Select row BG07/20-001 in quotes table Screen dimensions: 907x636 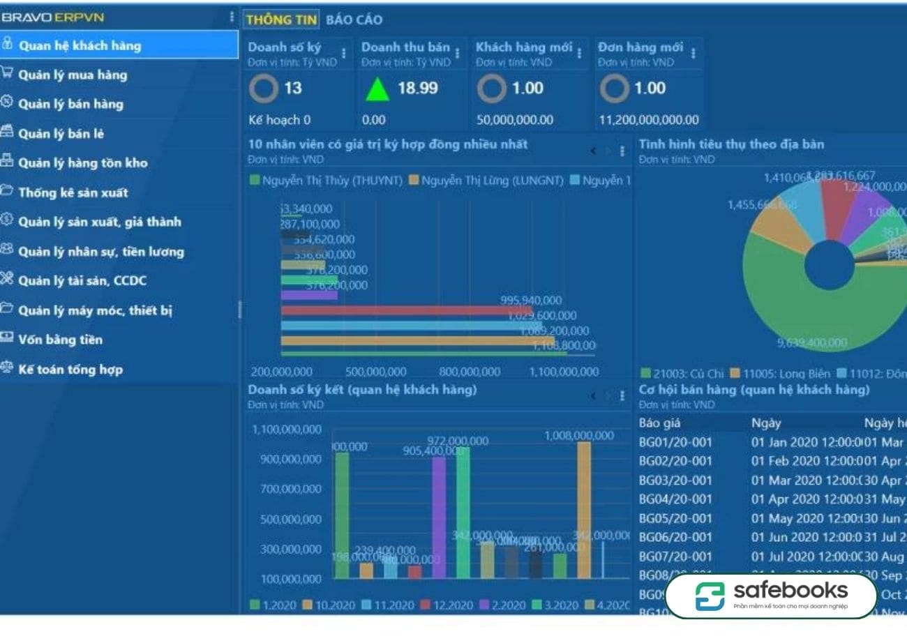[x=772, y=556]
